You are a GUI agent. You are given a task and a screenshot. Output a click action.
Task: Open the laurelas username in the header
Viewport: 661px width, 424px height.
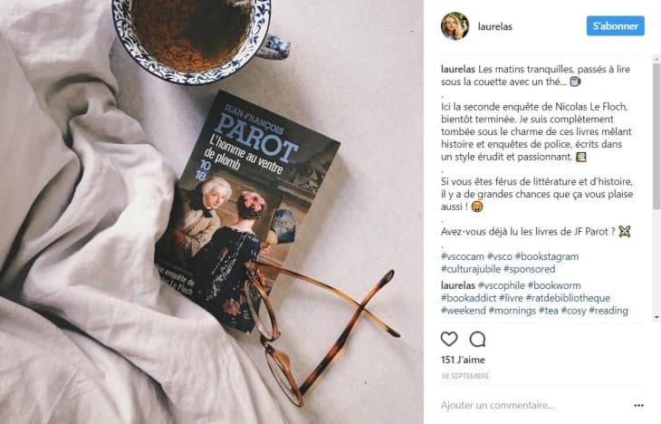(495, 26)
